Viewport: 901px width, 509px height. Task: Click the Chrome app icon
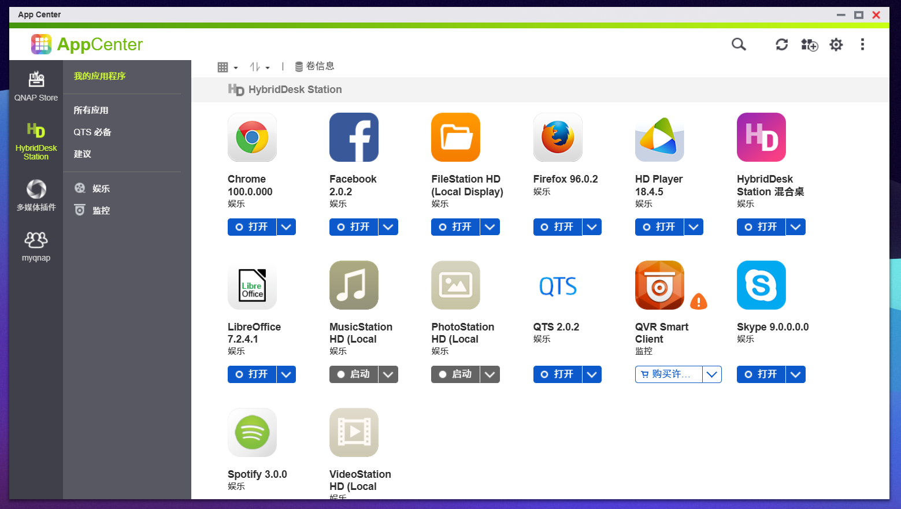pyautogui.click(x=252, y=137)
